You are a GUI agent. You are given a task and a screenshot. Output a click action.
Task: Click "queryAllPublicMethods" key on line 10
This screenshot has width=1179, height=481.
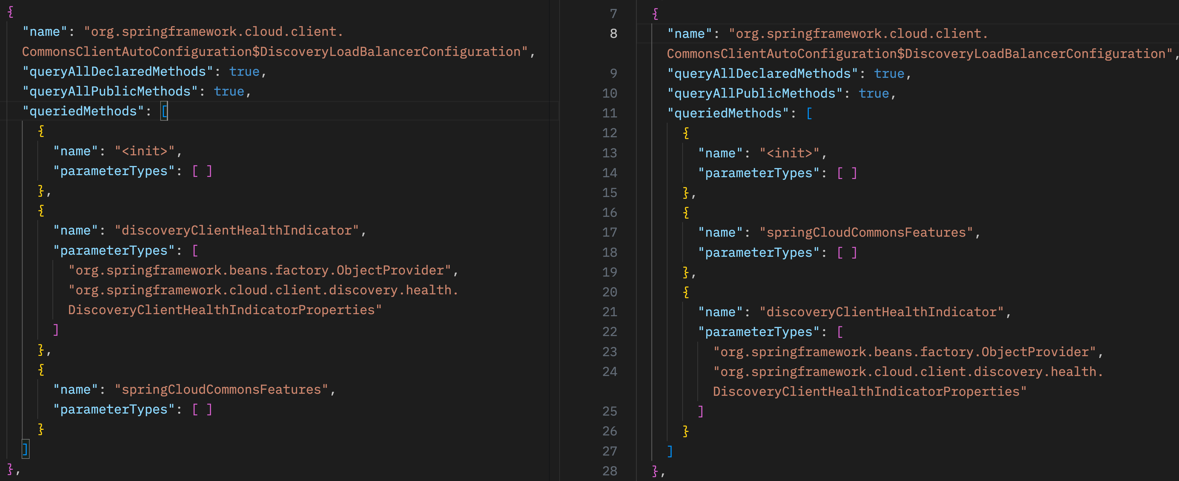click(x=755, y=93)
